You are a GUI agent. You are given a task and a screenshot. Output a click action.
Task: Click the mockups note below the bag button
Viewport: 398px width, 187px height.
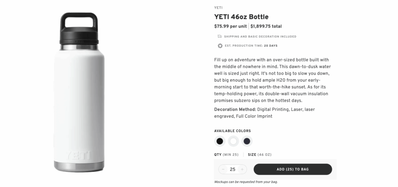pos(246,182)
